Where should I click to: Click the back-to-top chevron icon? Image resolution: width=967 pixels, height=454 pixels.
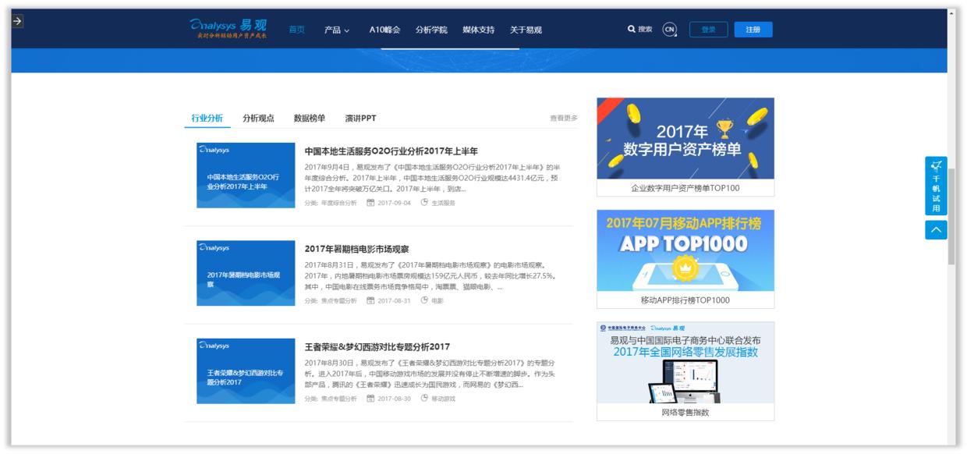tap(937, 231)
